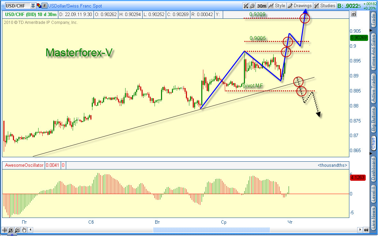Open the Style menu
This screenshot has height=236, width=378.
pos(277,6)
